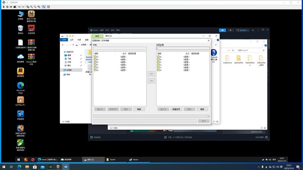Pause the remote session via toolbar pause icon
This screenshot has height=170, width=303.
[3, 7]
